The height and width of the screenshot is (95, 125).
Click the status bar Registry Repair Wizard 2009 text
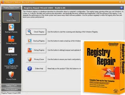(x=11, y=93)
